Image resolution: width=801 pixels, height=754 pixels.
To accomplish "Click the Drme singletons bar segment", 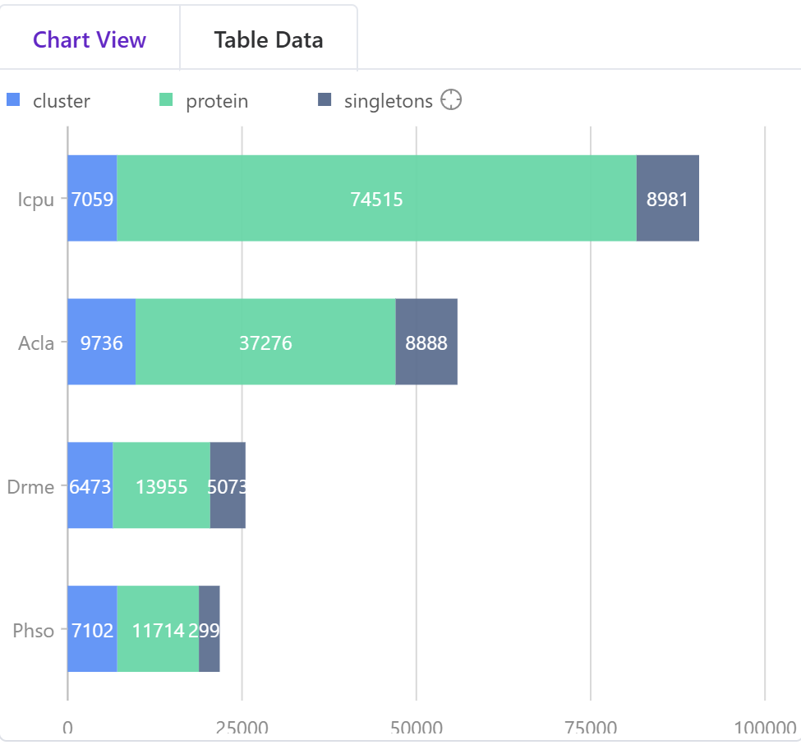I will (228, 485).
